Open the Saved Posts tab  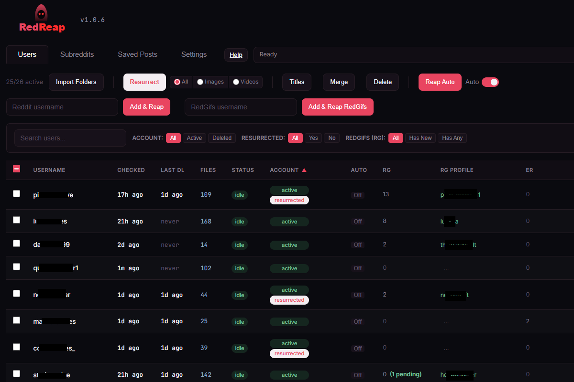138,54
